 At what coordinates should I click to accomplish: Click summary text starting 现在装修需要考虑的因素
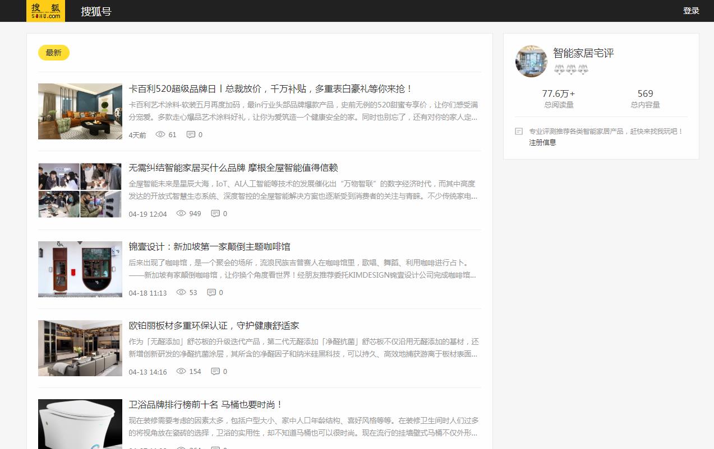[303, 427]
